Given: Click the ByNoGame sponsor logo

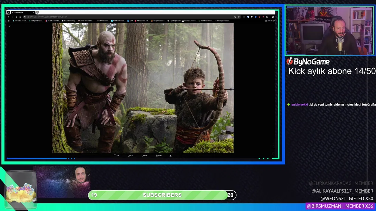Looking at the screenshot, I should [x=308, y=62].
